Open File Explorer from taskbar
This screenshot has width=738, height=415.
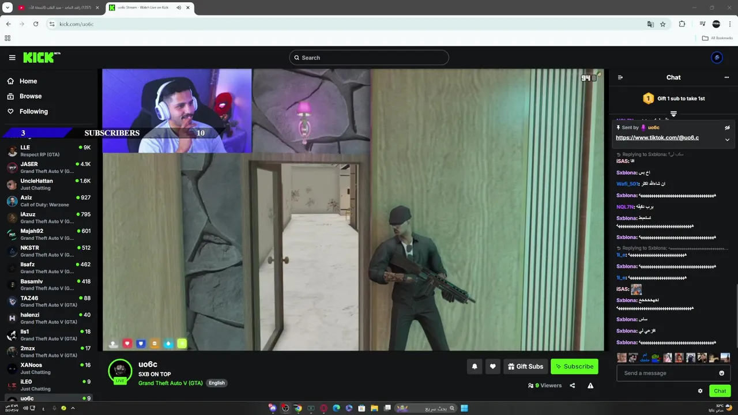pyautogui.click(x=374, y=408)
